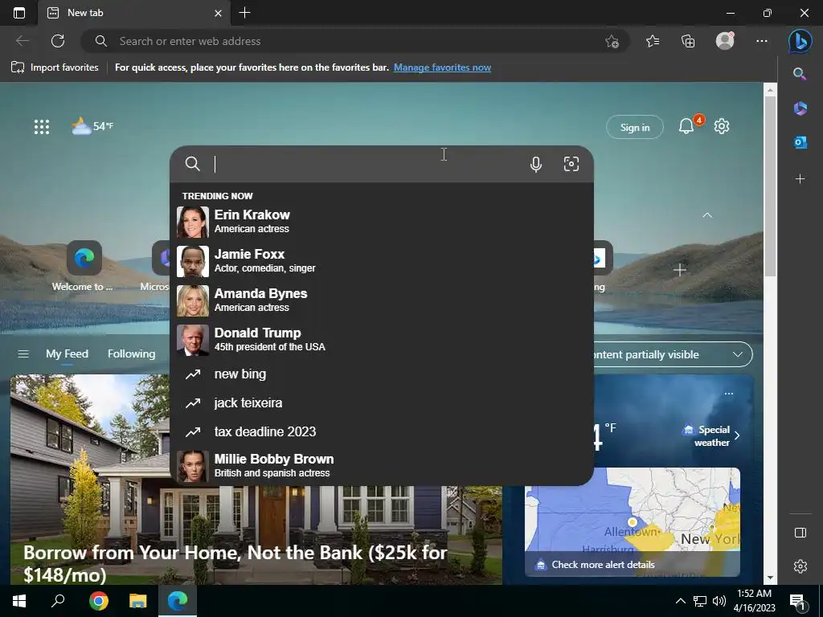Toggle the sidebar hide icon
This screenshot has height=617, width=823.
pos(800,533)
